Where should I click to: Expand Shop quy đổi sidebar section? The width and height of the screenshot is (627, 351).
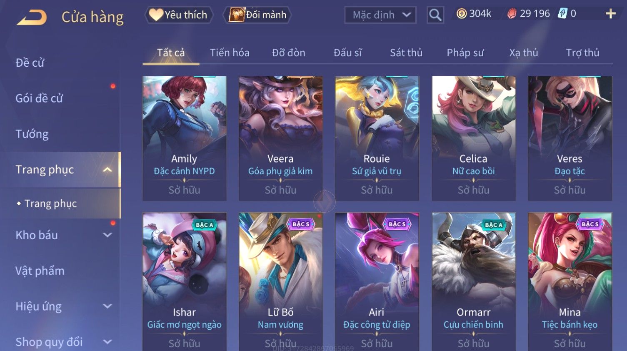coord(107,342)
